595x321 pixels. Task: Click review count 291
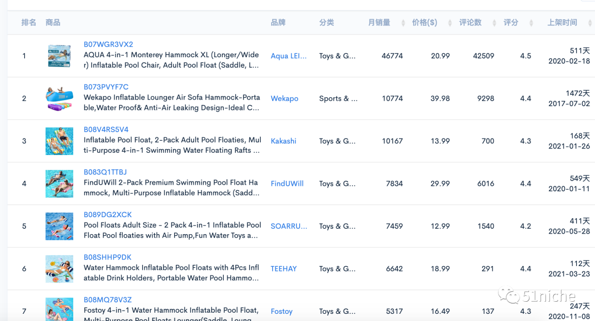point(488,269)
